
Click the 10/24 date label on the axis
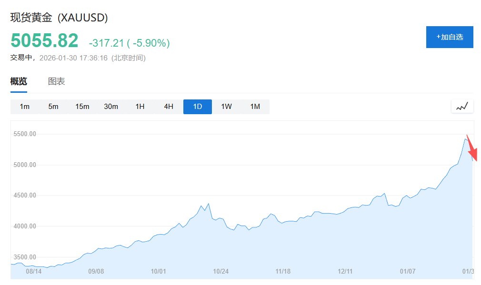[x=220, y=271]
